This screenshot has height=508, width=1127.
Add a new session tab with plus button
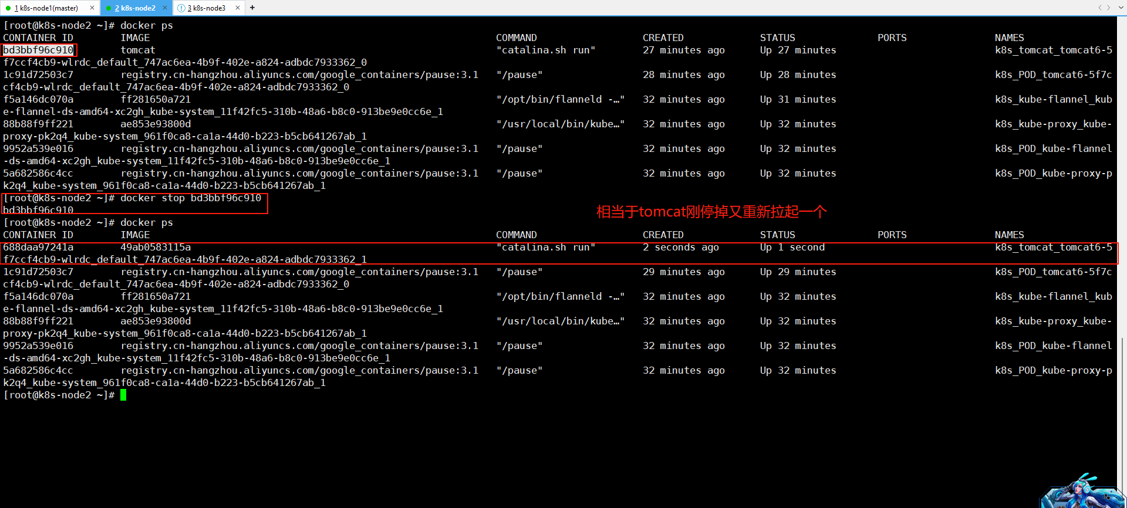click(252, 8)
